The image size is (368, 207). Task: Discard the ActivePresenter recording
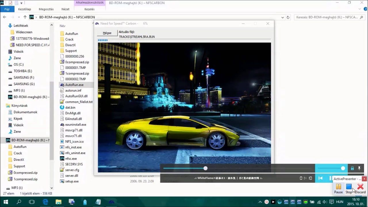coord(360,188)
